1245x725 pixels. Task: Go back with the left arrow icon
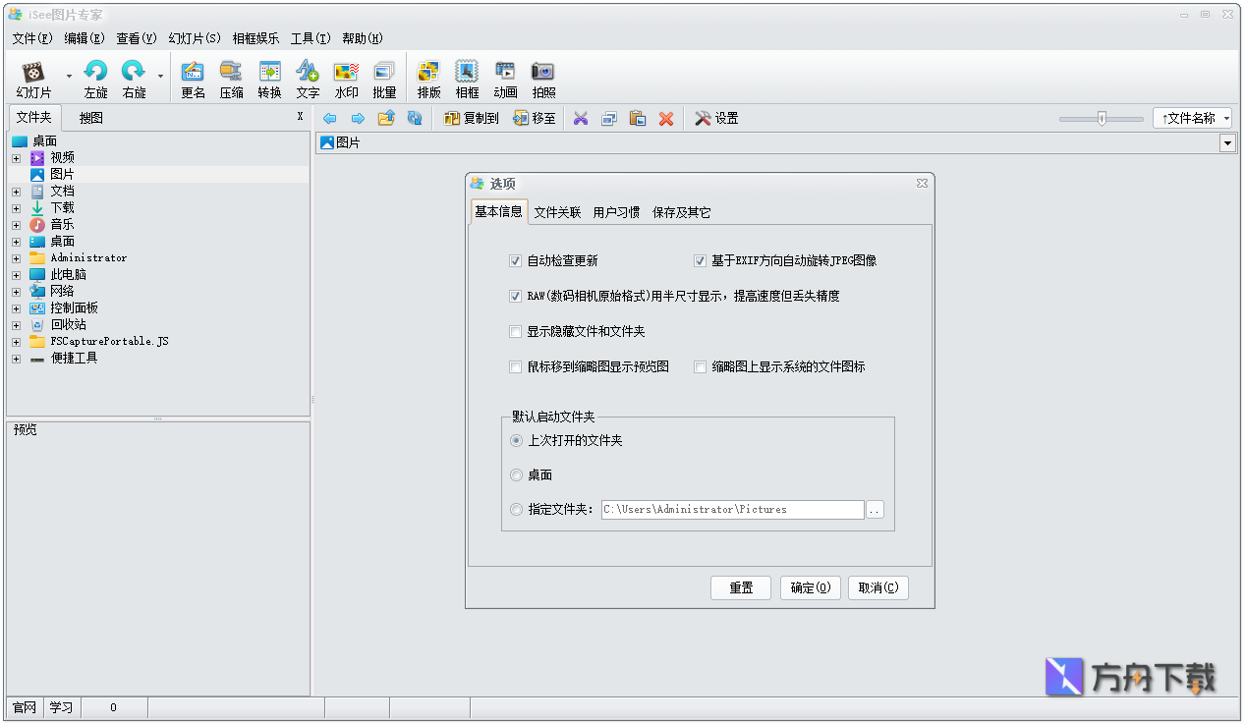pyautogui.click(x=329, y=118)
